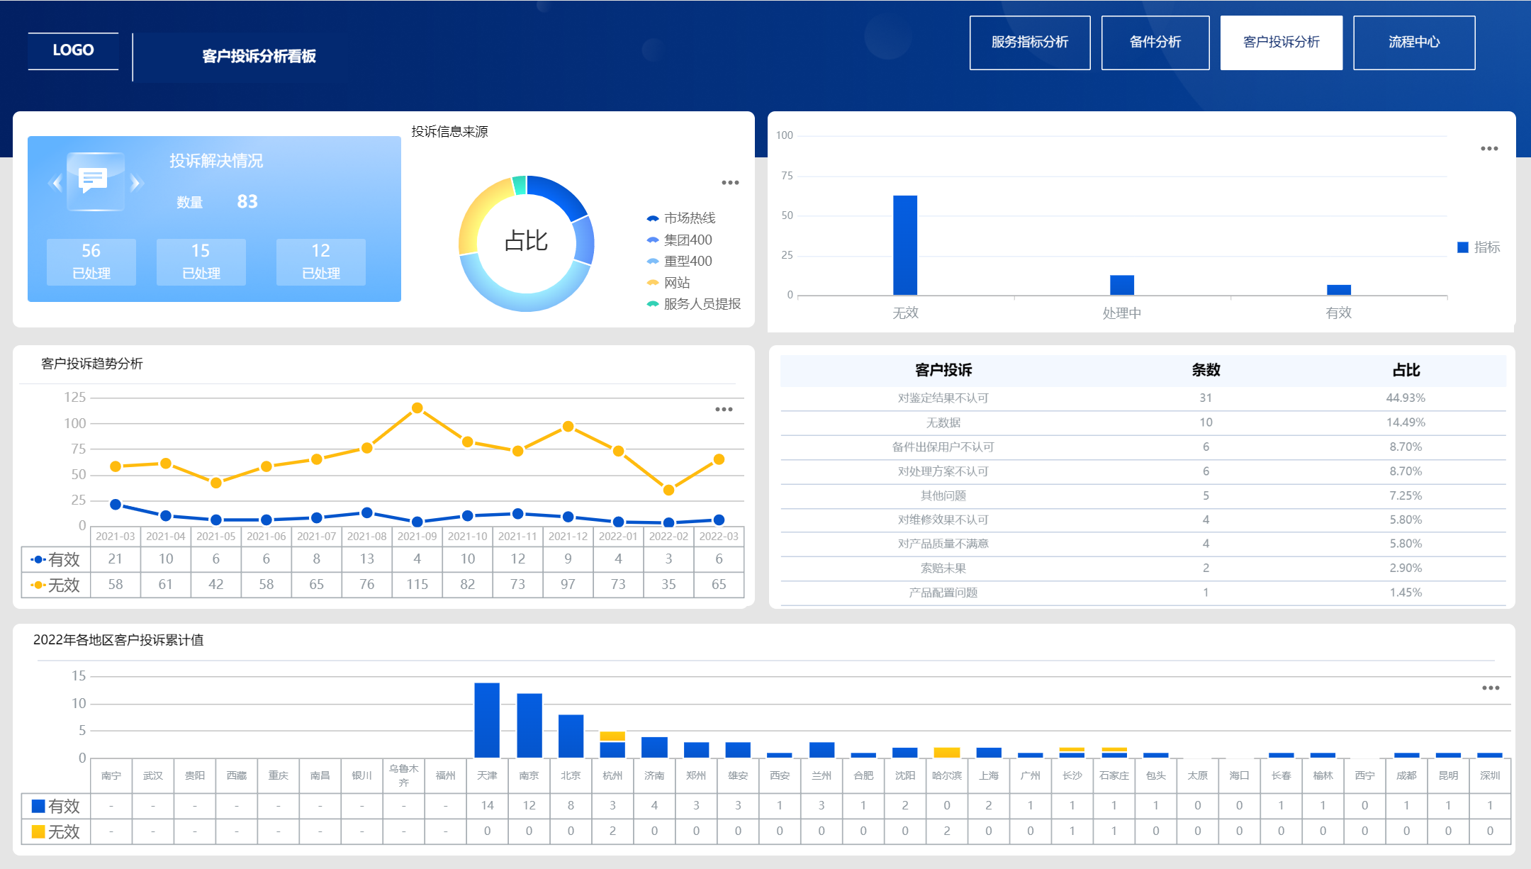Screen dimensions: 1531x869
Task: Click the 56 已处理 button
Action: point(91,262)
